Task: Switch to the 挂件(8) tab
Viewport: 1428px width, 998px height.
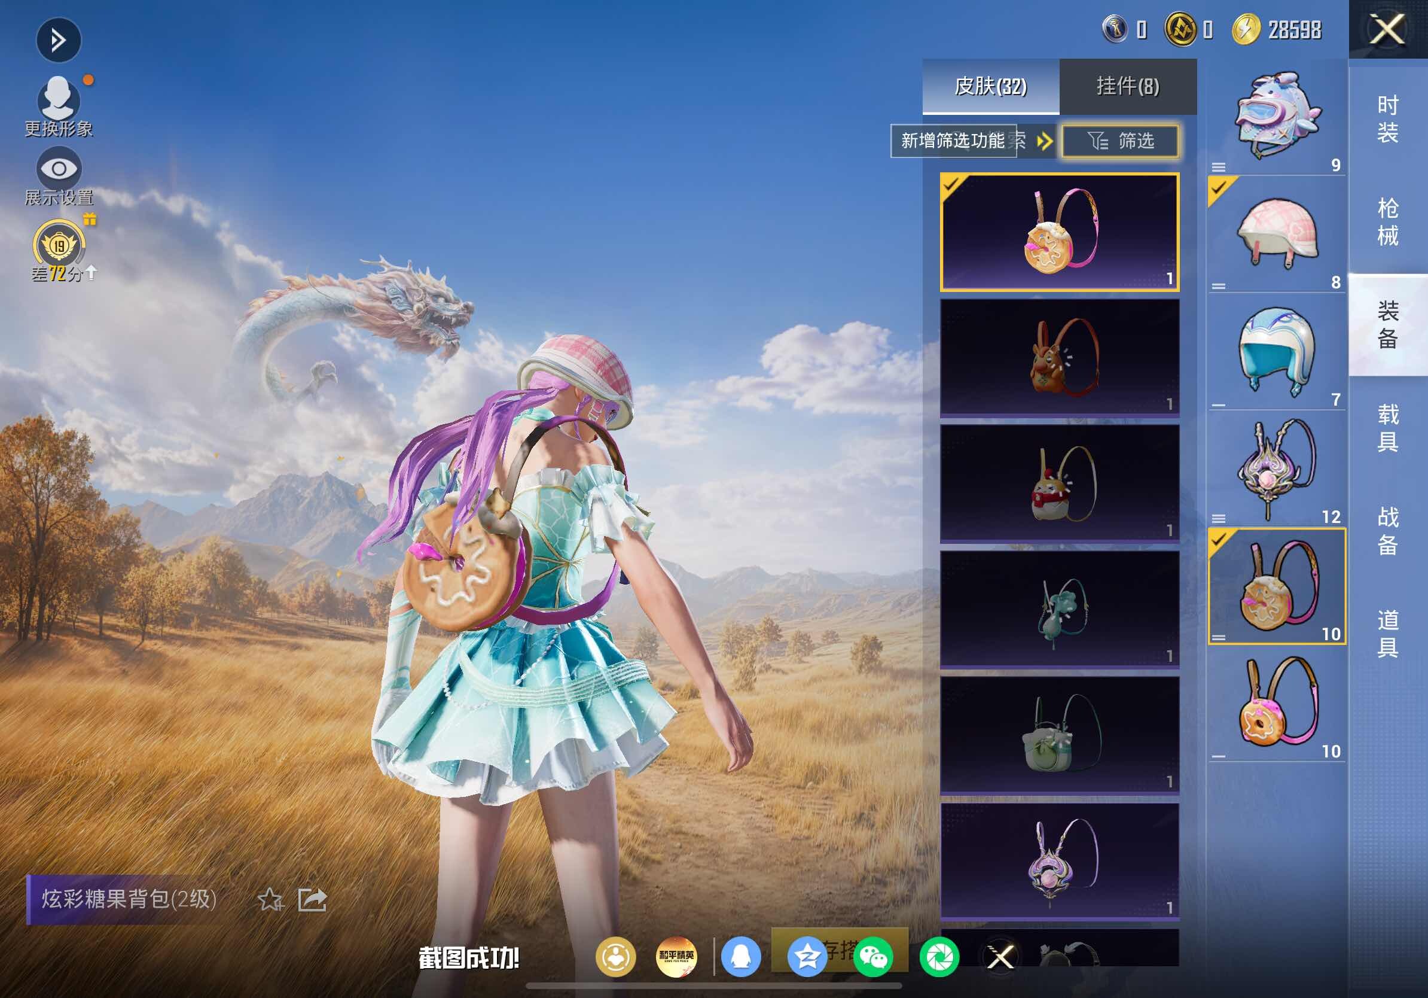Action: click(1128, 87)
